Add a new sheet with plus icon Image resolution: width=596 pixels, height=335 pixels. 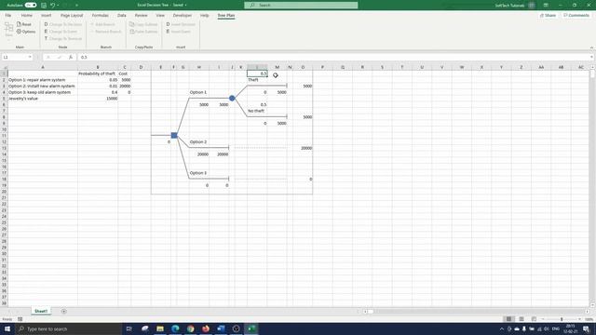(63, 312)
